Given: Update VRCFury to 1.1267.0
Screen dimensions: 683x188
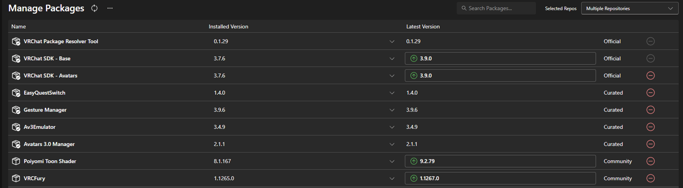Looking at the screenshot, I should [500, 178].
